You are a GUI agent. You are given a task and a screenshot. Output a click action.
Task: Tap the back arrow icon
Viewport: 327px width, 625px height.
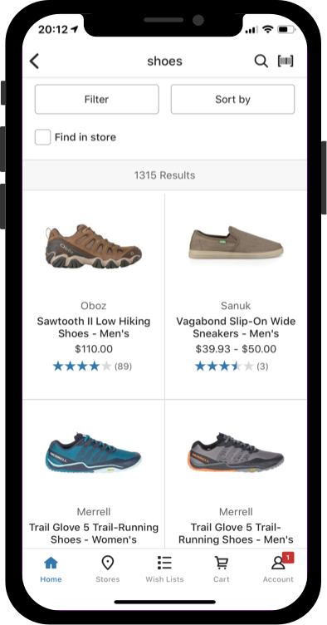pyautogui.click(x=35, y=62)
